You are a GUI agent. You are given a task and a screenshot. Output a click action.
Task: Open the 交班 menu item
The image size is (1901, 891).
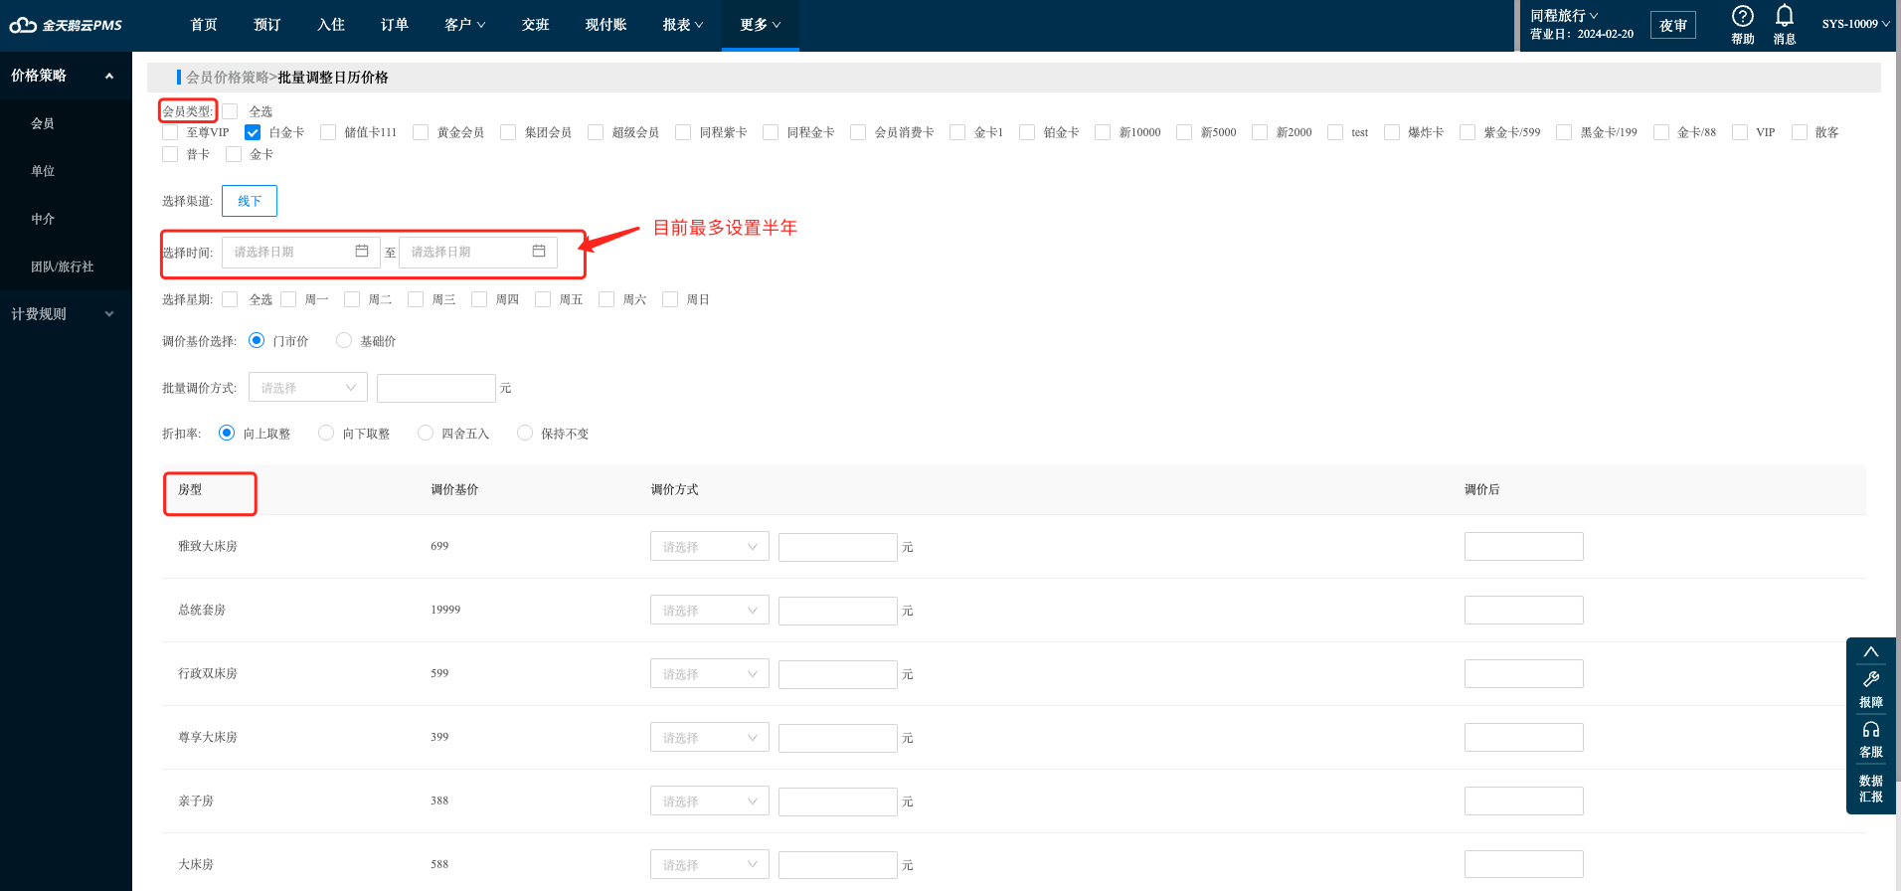pos(536,25)
